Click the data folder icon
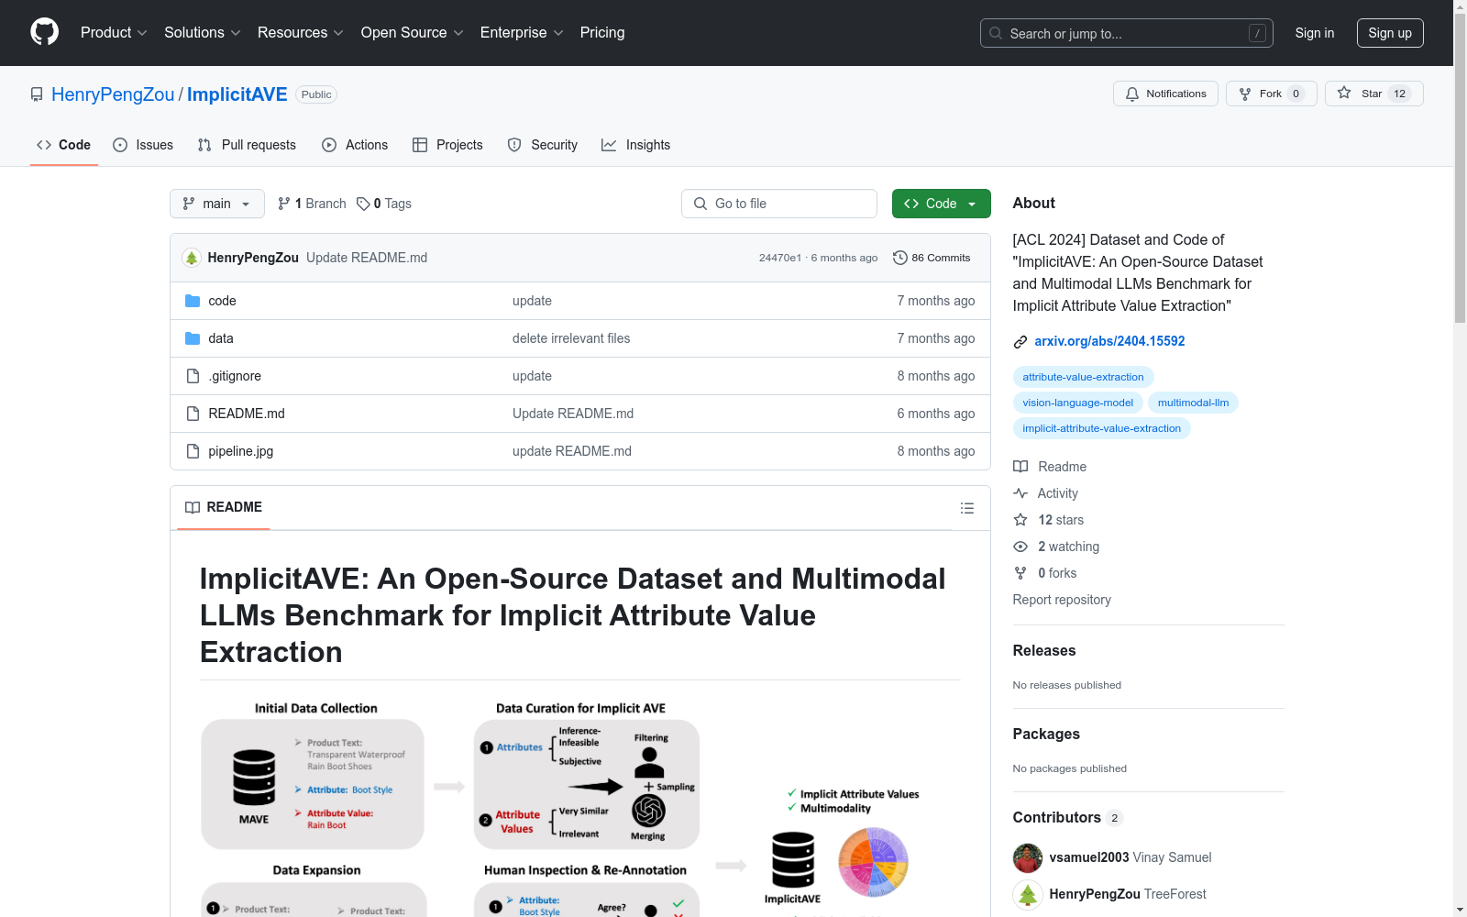1467x917 pixels. tap(193, 338)
